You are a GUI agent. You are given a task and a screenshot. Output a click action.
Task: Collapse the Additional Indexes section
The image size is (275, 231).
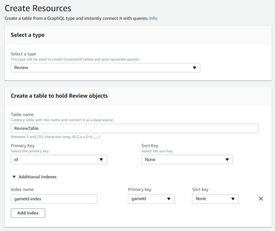coord(37,177)
